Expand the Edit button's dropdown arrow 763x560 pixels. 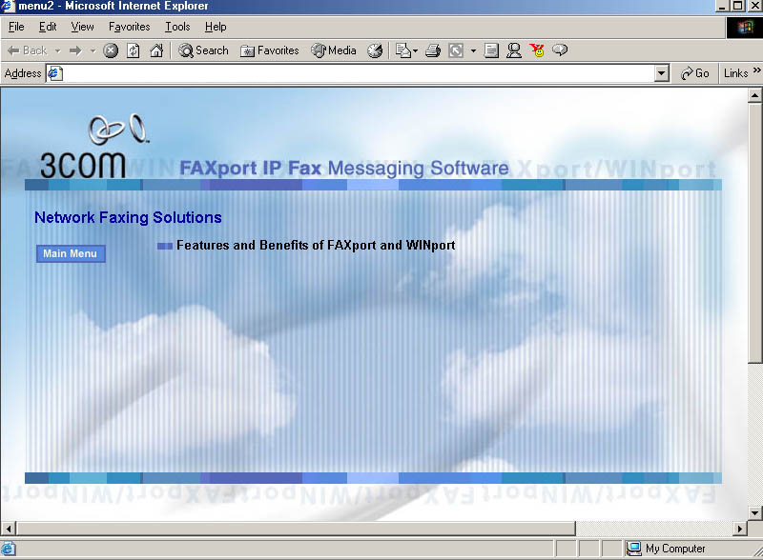tap(473, 50)
